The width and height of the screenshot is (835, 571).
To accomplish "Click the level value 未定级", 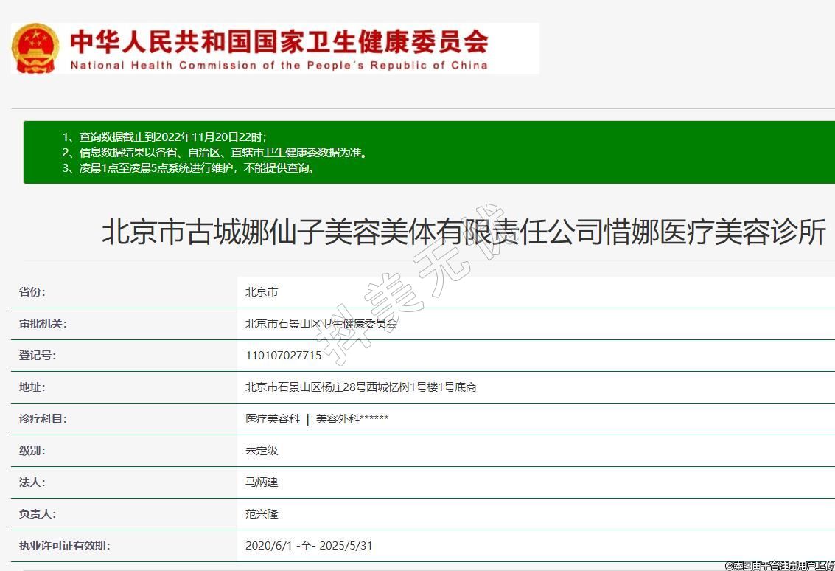I will (x=262, y=451).
